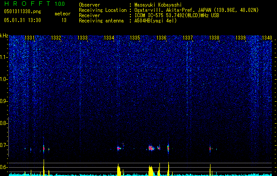Click the 0.8 kHz axis label

coord(4,123)
